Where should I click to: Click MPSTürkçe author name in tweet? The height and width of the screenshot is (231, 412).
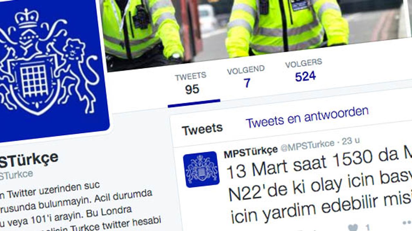click(x=251, y=152)
